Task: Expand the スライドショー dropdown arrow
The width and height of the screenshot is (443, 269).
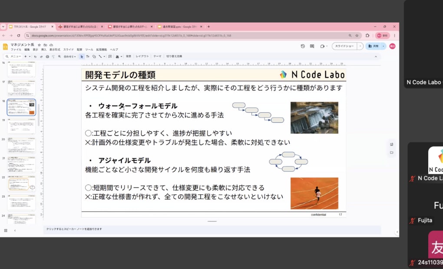Action: 360,46
